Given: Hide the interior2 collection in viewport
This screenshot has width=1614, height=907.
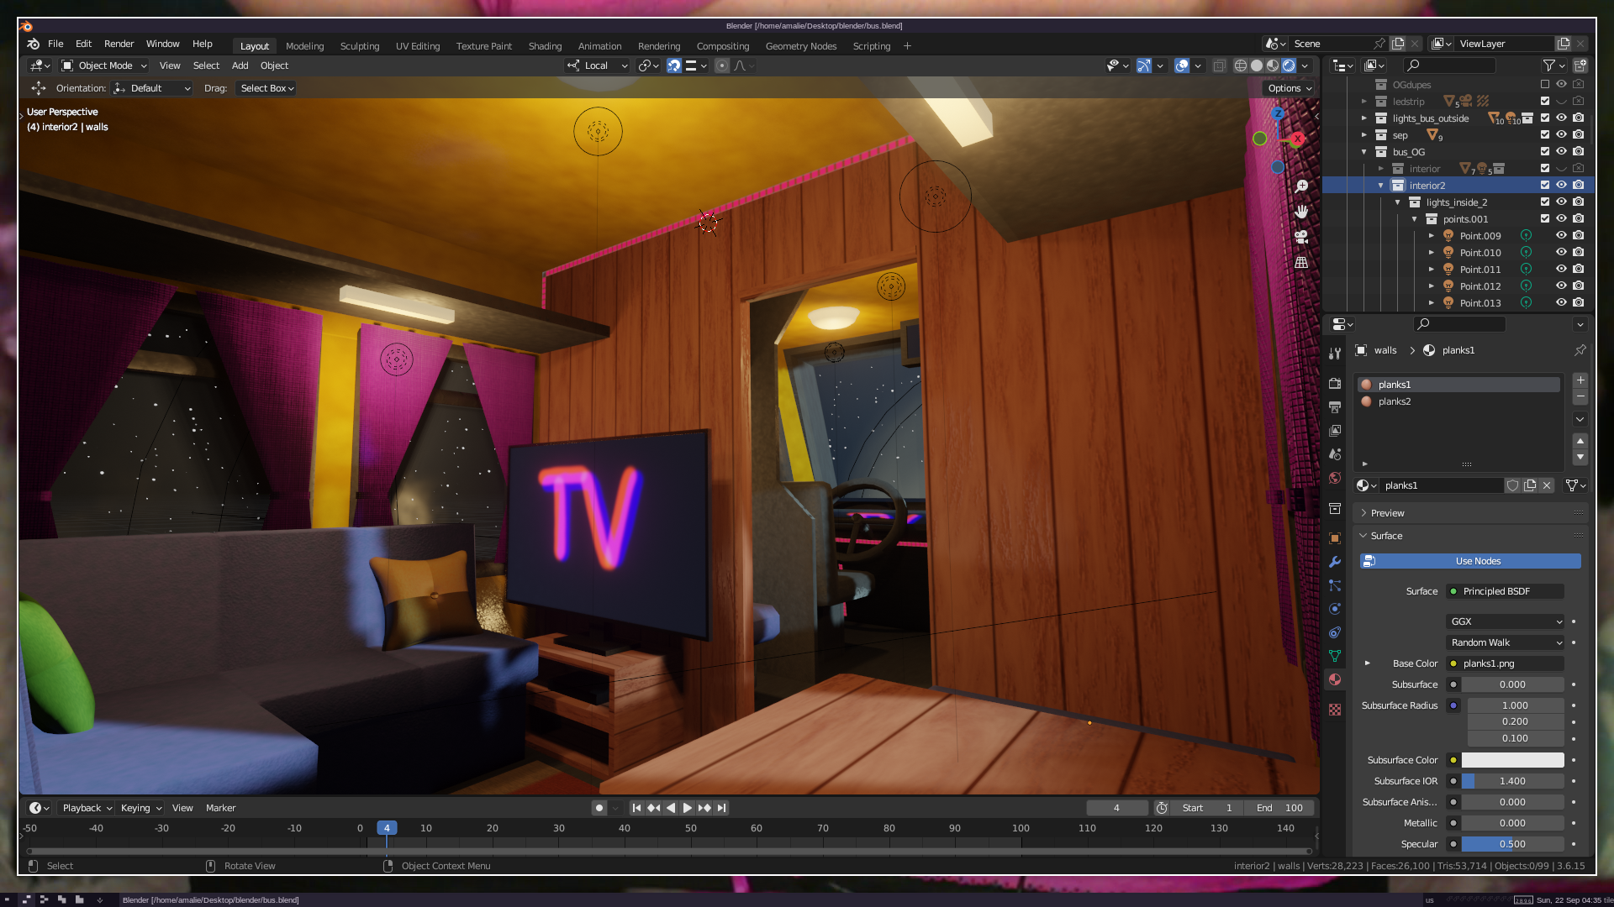Looking at the screenshot, I should [1561, 186].
